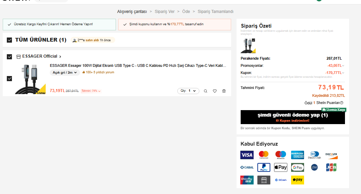Click the coupon savings banner

(175, 25)
